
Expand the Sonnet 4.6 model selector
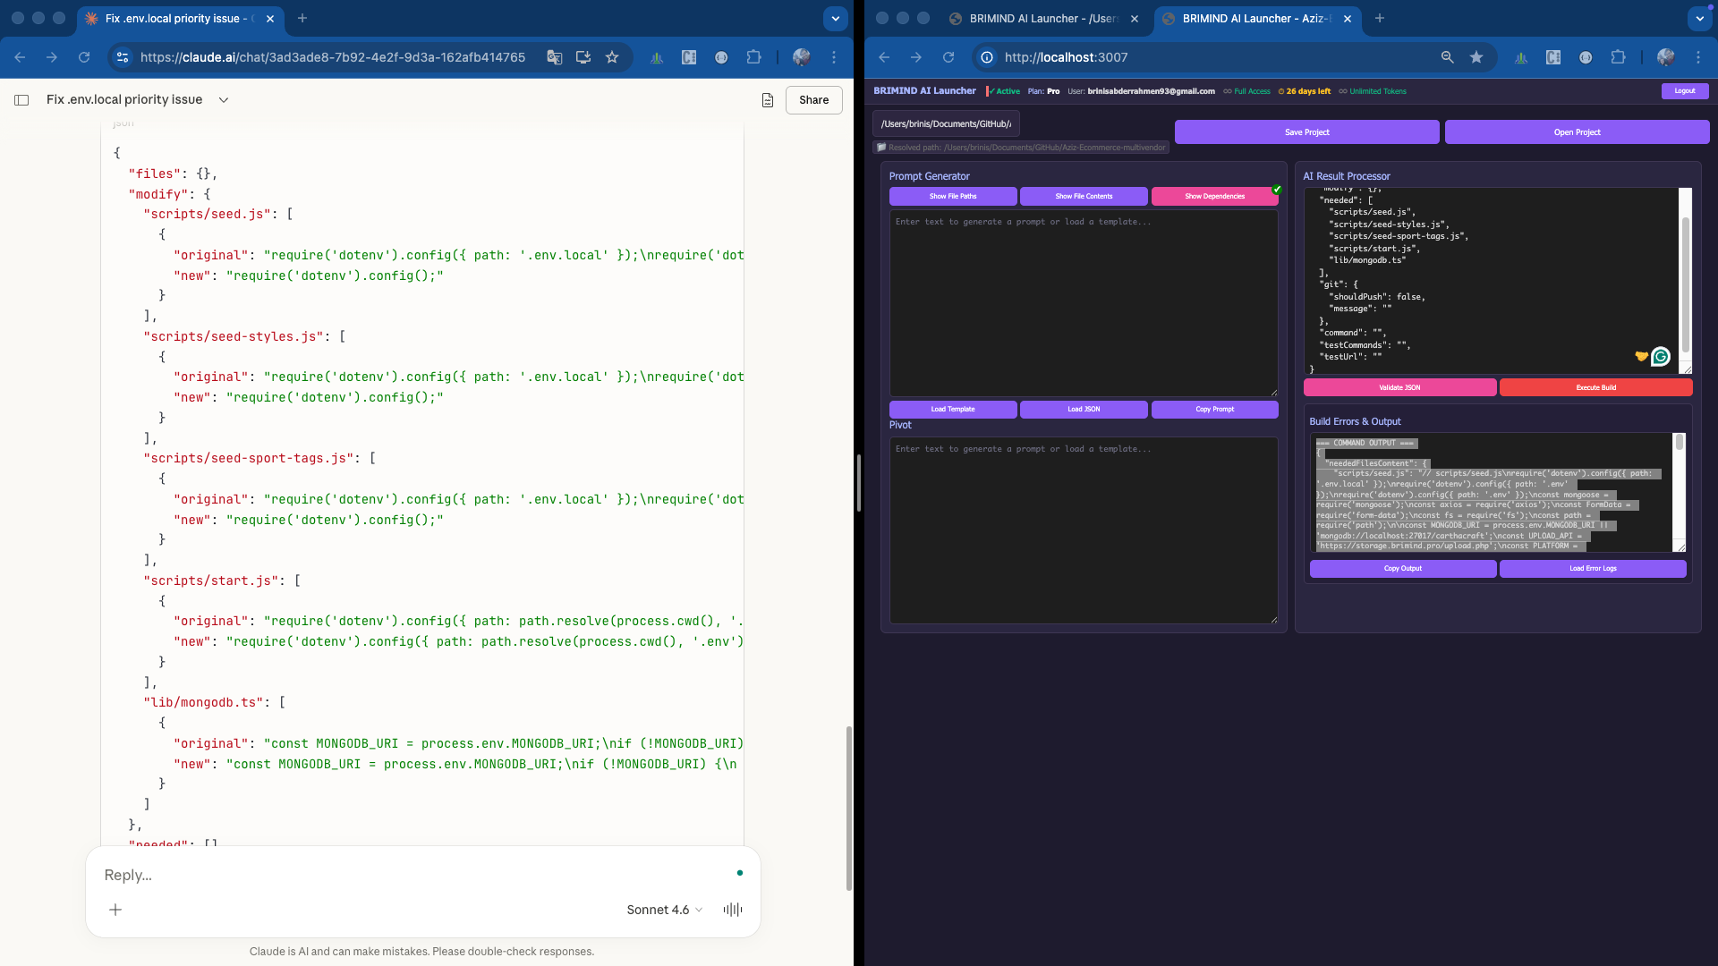pyautogui.click(x=664, y=910)
